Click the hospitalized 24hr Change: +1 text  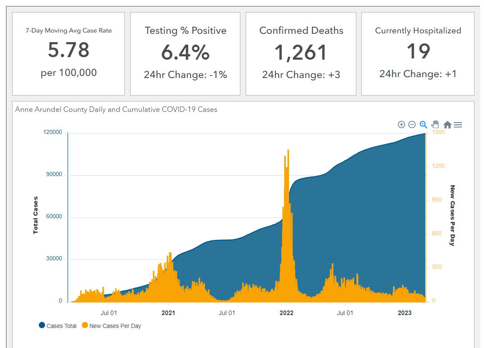(418, 74)
